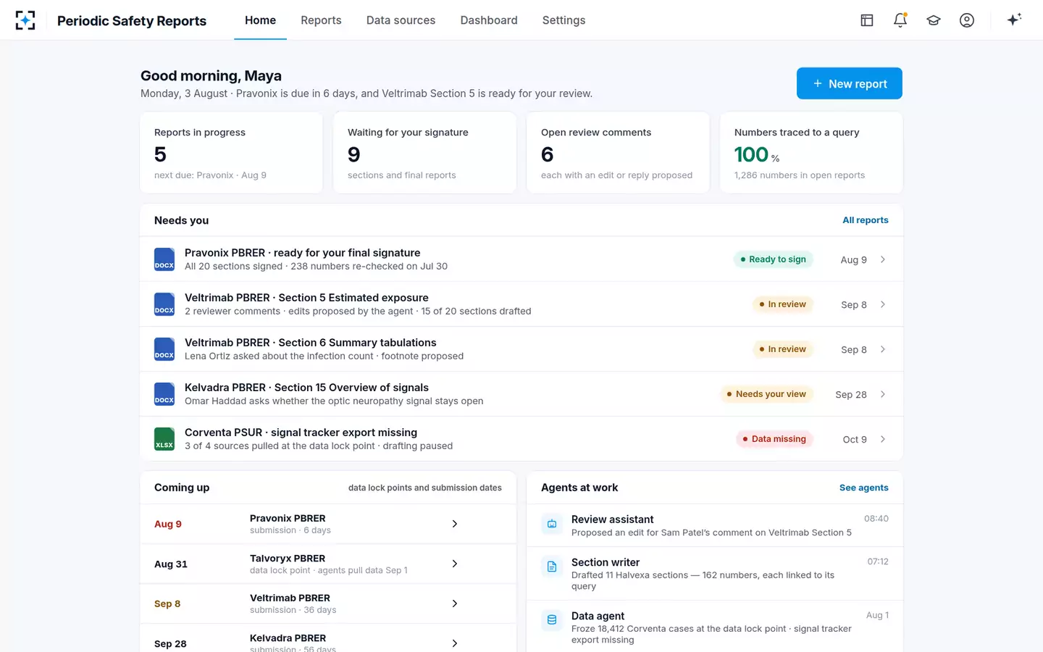Open the Reports in progress card
The image size is (1043, 652).
(x=231, y=152)
